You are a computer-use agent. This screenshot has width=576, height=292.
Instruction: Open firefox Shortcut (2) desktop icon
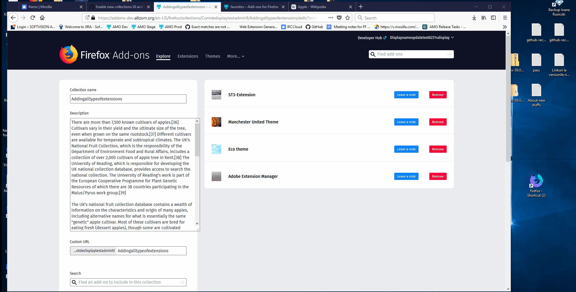pos(536,185)
